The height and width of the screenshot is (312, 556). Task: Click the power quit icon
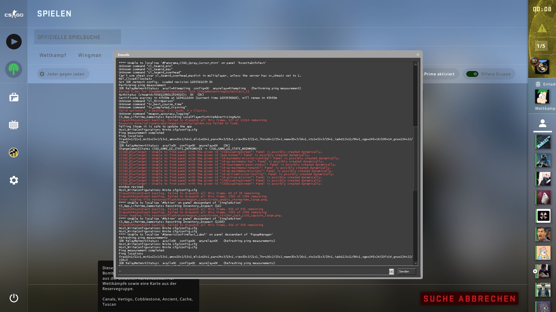tap(14, 298)
